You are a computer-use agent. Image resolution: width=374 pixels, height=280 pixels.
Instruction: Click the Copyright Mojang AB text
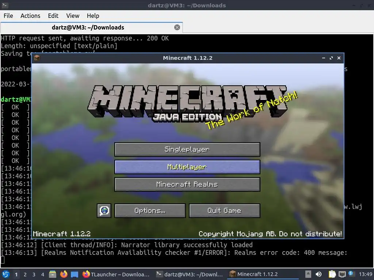click(270, 234)
